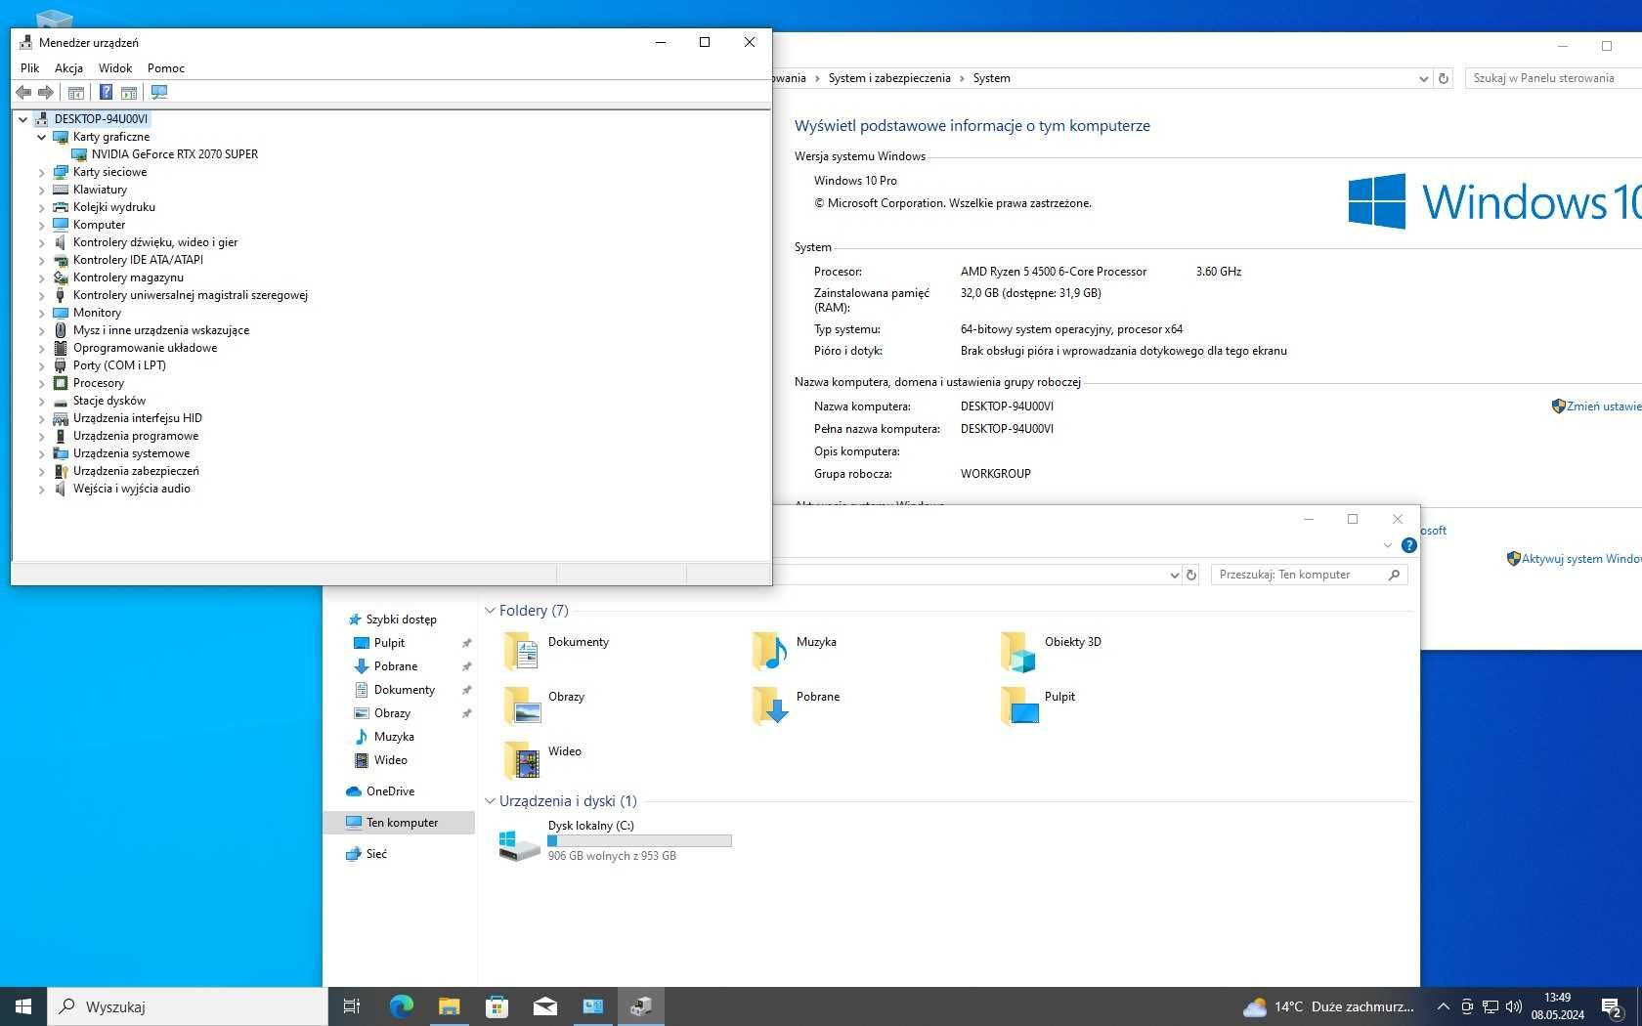Expand the Klawiatury category
Viewport: 1642px width, 1026px height.
click(41, 190)
